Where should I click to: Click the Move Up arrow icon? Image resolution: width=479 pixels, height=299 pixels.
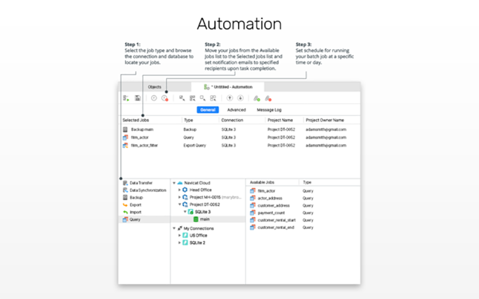point(230,98)
